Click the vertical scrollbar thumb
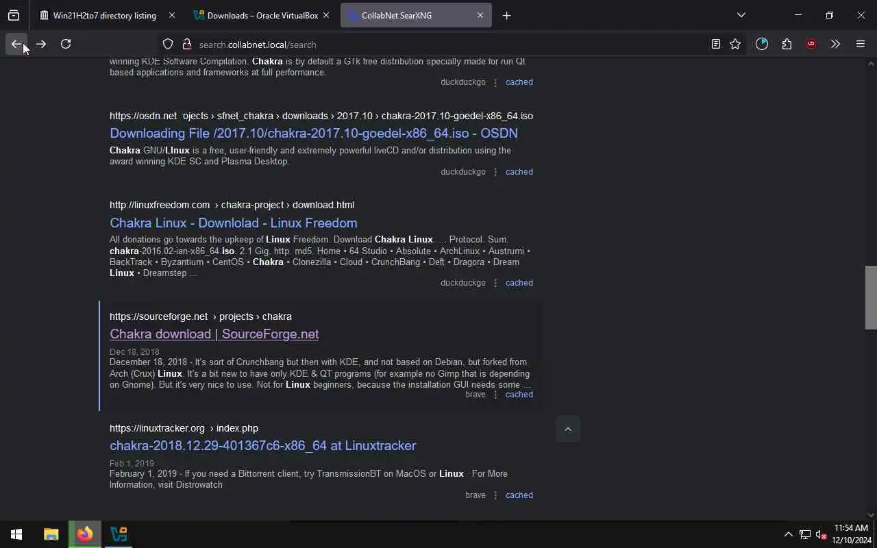The width and height of the screenshot is (877, 548). tap(871, 297)
